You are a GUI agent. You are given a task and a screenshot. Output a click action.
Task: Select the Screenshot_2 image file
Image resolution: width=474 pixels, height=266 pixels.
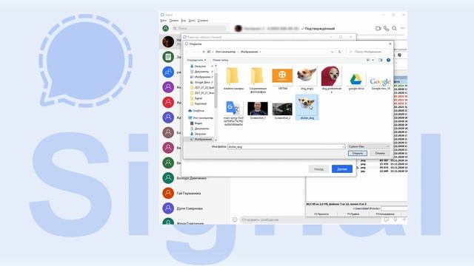pyautogui.click(x=282, y=111)
